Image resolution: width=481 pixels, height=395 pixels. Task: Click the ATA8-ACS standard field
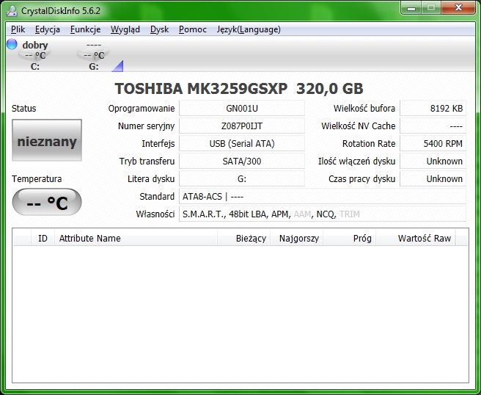point(323,196)
